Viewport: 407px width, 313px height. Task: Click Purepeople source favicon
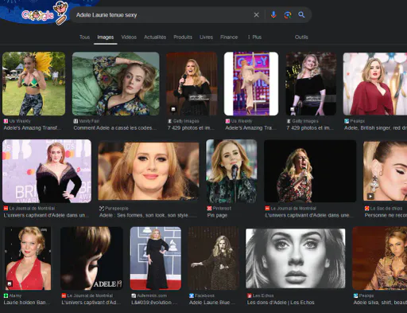pos(101,209)
